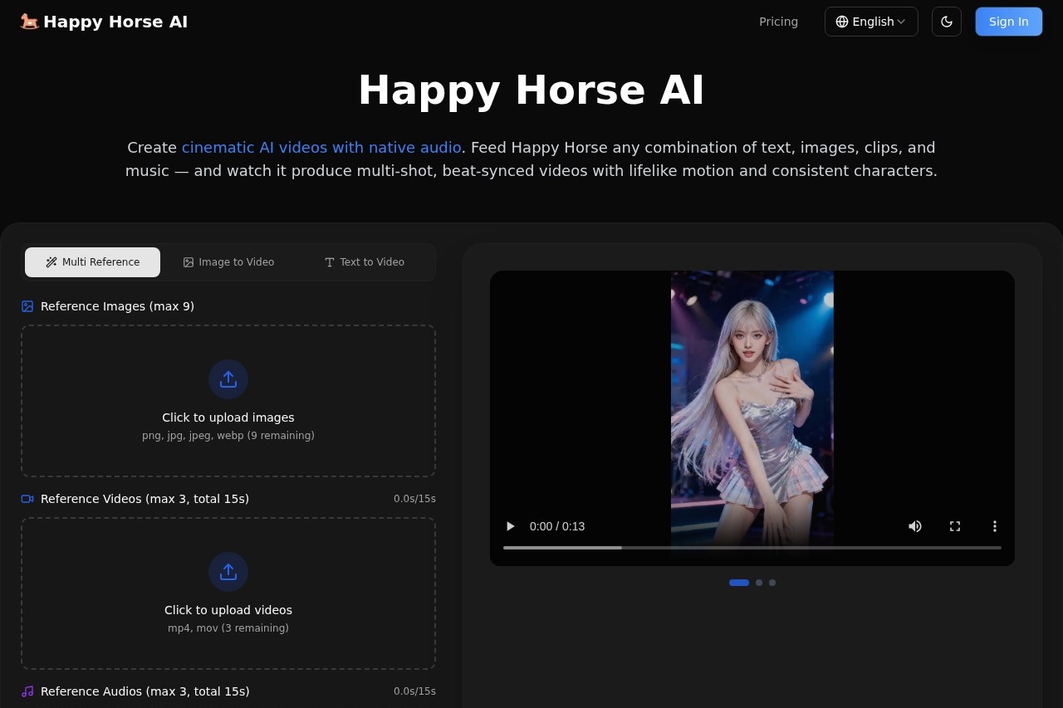Screen dimensions: 1063x708
Task: Enter fullscreen on the video player
Action: pyautogui.click(x=955, y=526)
